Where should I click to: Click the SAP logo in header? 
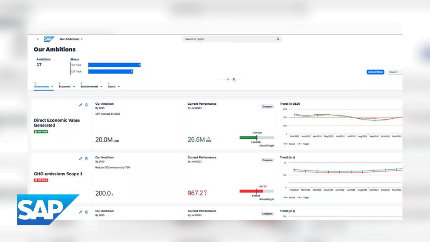(x=49, y=39)
